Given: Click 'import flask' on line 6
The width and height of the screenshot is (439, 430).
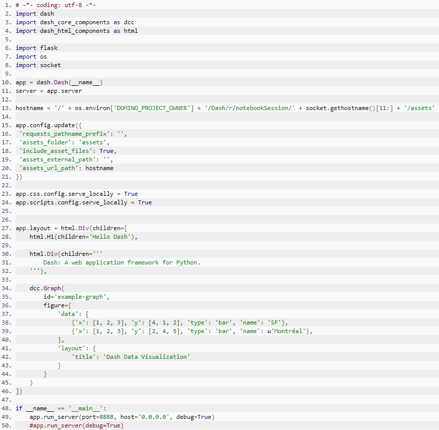Looking at the screenshot, I should click(36, 48).
